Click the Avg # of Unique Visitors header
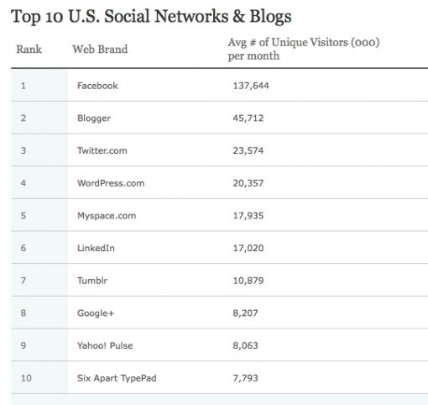Screen dimensions: 428x405 (x=304, y=49)
